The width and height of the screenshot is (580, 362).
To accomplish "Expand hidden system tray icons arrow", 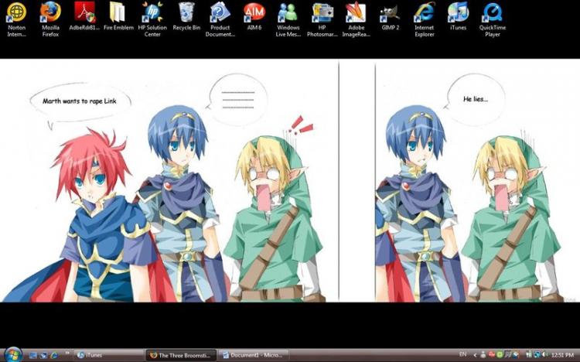I will (475, 355).
